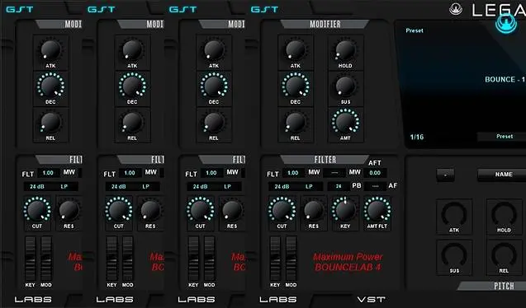This screenshot has width=526, height=308.
Task: Click the glowing blue logo emblem
Action: point(506,23)
